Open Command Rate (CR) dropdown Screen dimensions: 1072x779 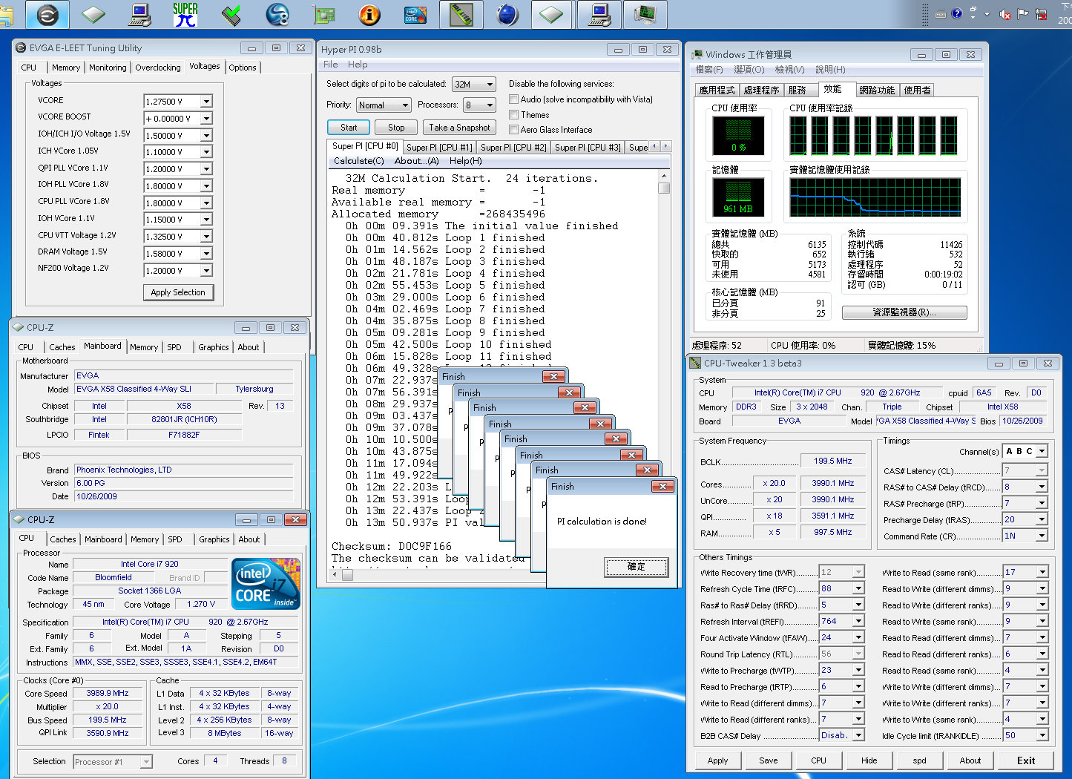tap(1042, 536)
